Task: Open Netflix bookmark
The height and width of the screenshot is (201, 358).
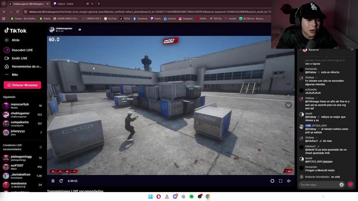Action: [201, 19]
